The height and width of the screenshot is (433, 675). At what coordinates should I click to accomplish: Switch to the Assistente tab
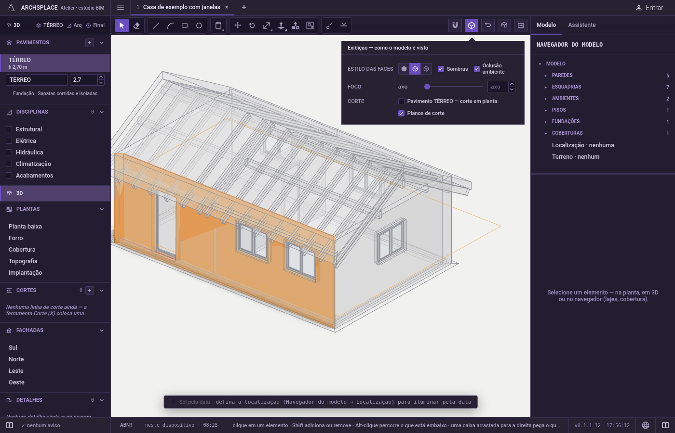click(x=581, y=25)
